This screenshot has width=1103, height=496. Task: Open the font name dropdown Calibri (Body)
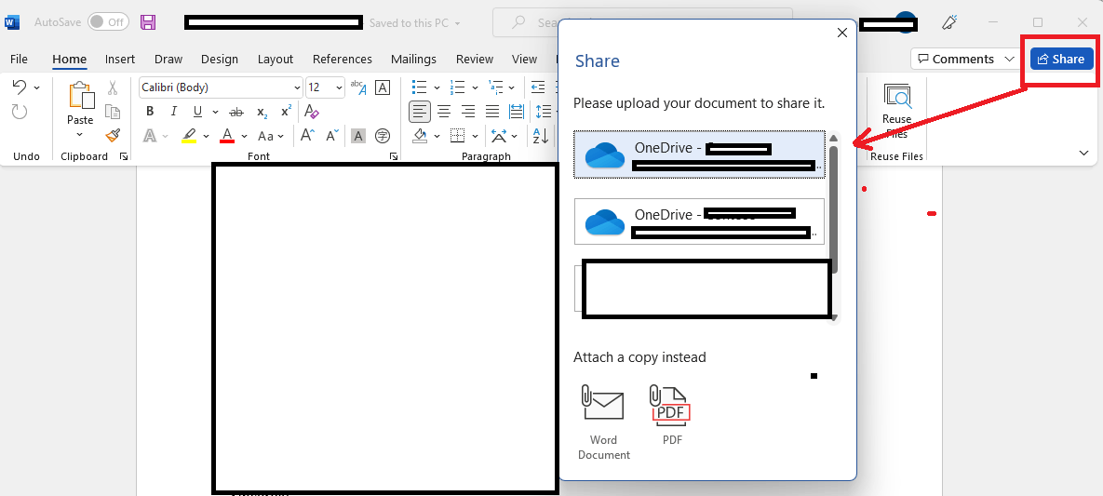[297, 88]
